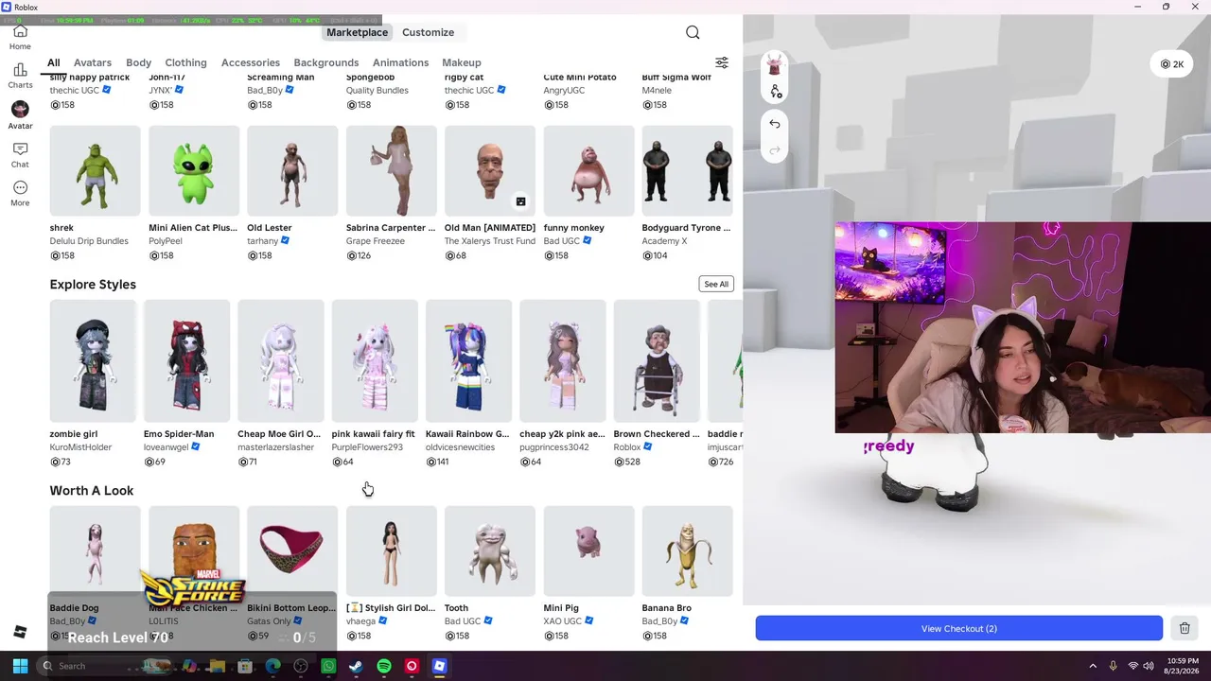
Task: Select the Cheap Moe Girl style thumbnail
Action: (x=281, y=360)
